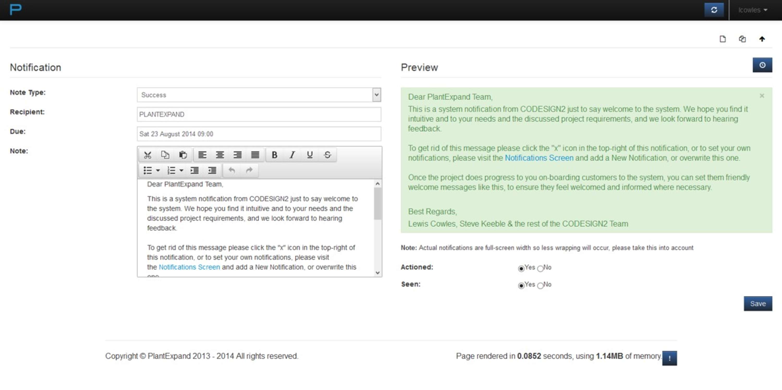782x390 pixels.
Task: Click the Due date field
Action: click(259, 134)
